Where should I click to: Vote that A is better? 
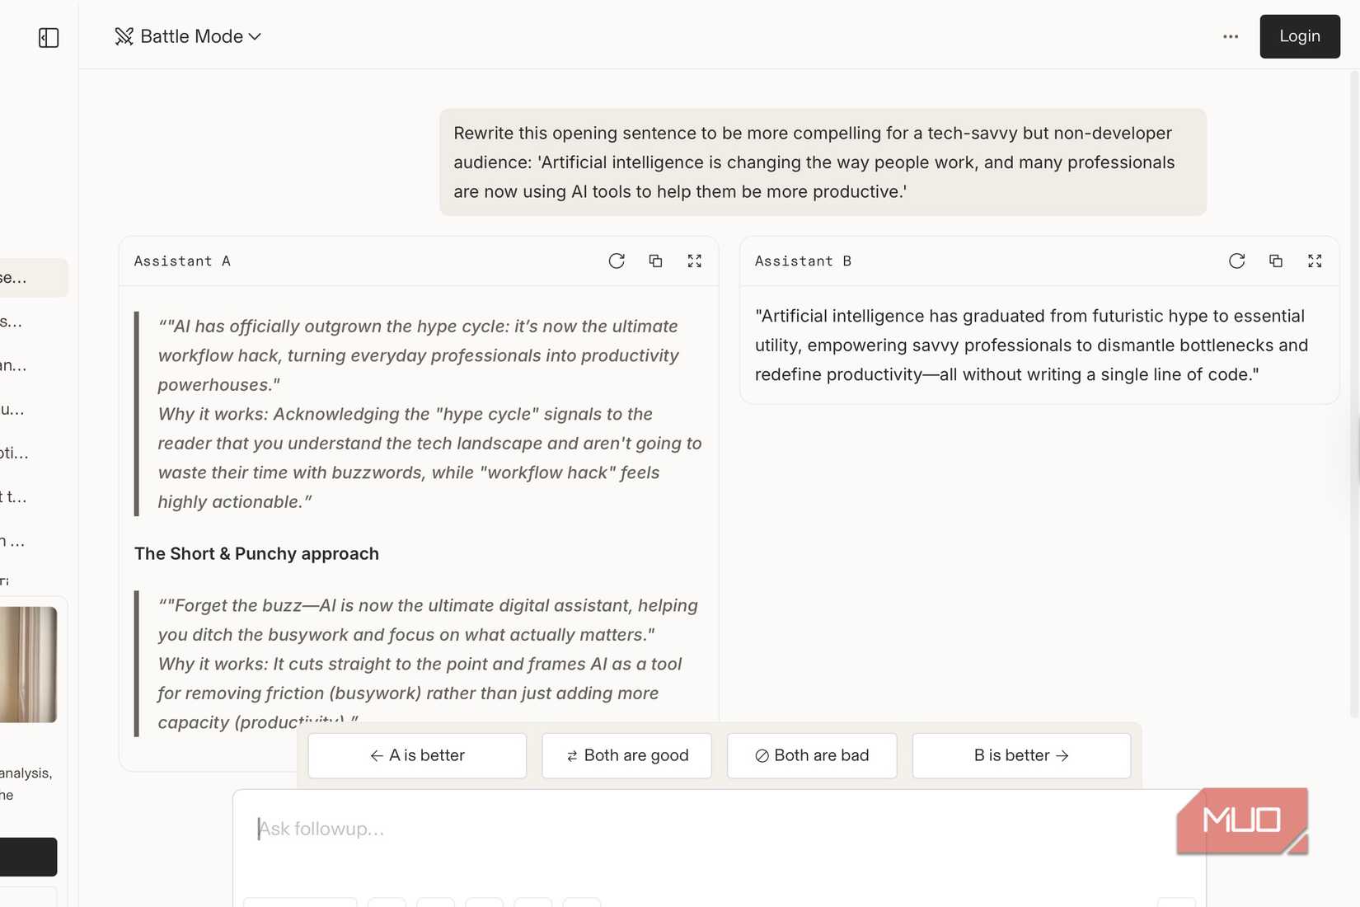[x=416, y=754]
